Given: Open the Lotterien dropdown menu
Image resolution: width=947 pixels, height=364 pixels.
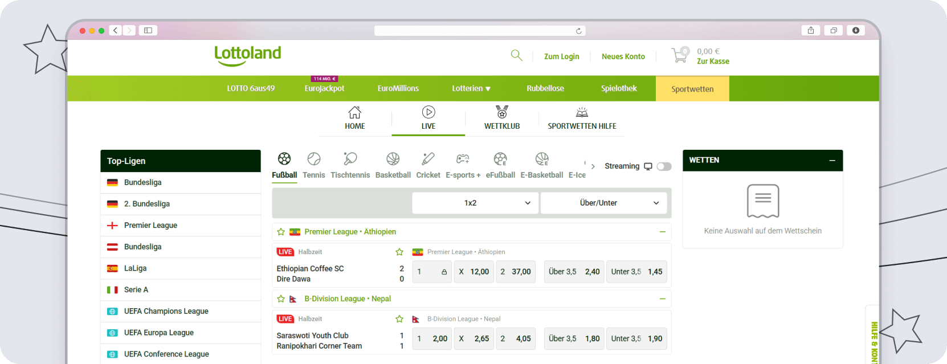Looking at the screenshot, I should click(x=471, y=88).
